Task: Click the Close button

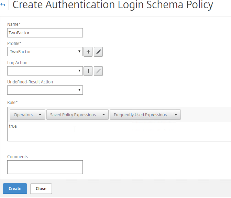Action: click(x=41, y=189)
